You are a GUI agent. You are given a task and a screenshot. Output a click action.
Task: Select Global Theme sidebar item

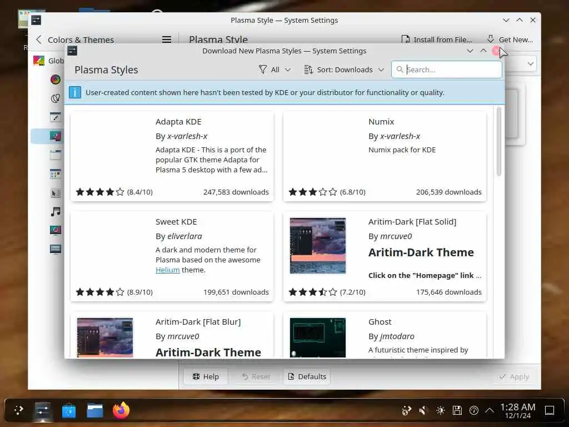coord(48,61)
